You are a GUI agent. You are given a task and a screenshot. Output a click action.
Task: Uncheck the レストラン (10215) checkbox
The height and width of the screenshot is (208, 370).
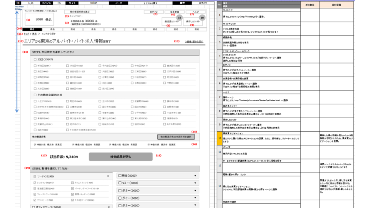pyautogui.click(x=35, y=183)
